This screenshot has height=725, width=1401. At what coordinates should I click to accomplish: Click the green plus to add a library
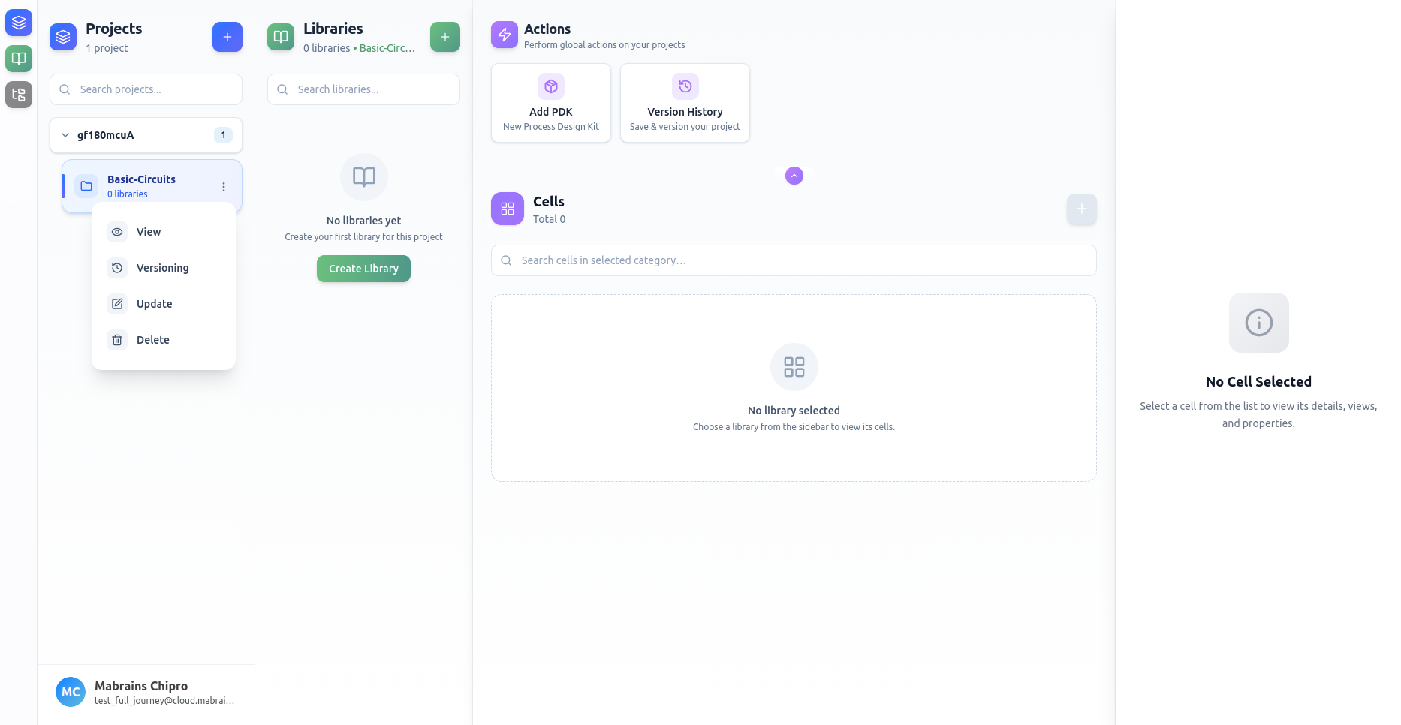coord(444,36)
